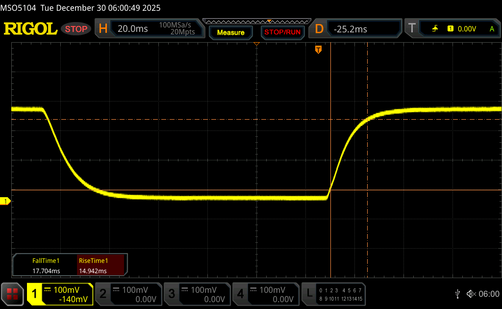Image resolution: width=502 pixels, height=309 pixels.
Task: Toggle channel 1 at 100mV scale
Action: (x=60, y=294)
